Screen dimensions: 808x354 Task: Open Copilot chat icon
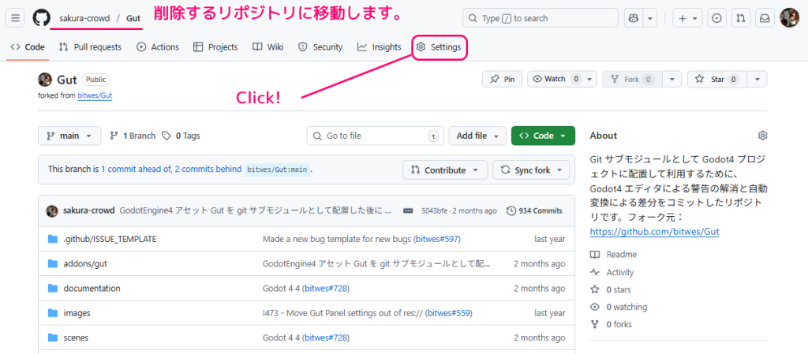pos(634,18)
